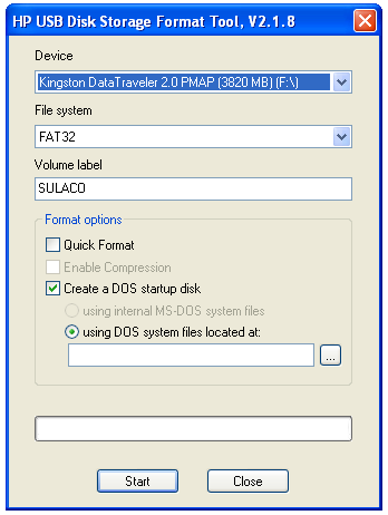Click the FAT32 file system text
Screen dimensions: 388x515
(58, 137)
